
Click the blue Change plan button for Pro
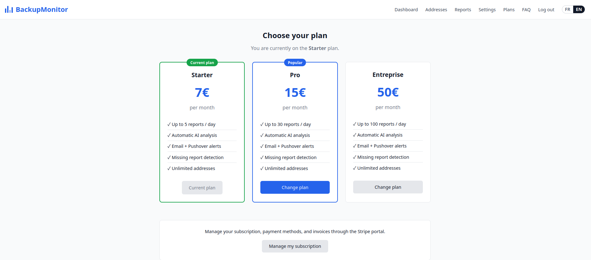click(295, 187)
